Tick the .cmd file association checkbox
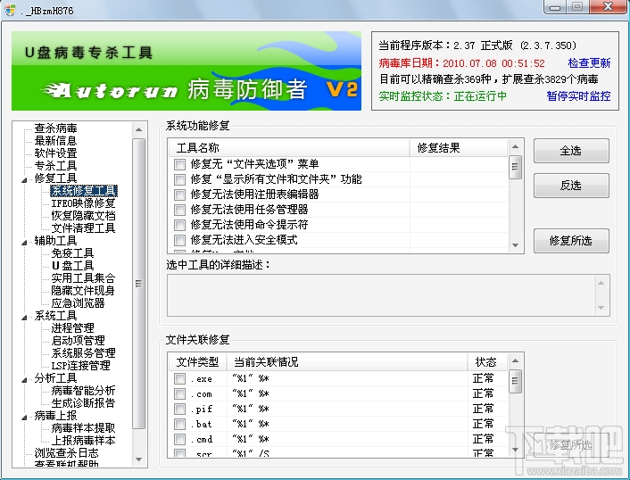Image resolution: width=630 pixels, height=480 pixels. coord(179,440)
